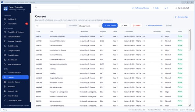Viewport: 195px width, 112px height.
Task: Open the Semester Classes icon
Action: [5, 82]
